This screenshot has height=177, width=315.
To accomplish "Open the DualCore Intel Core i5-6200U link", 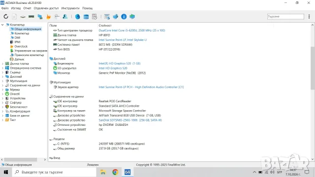I will click(132, 30).
